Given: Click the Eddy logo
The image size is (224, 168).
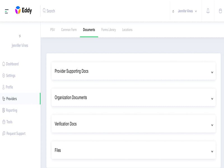Looking at the screenshot, I should pos(24,10).
